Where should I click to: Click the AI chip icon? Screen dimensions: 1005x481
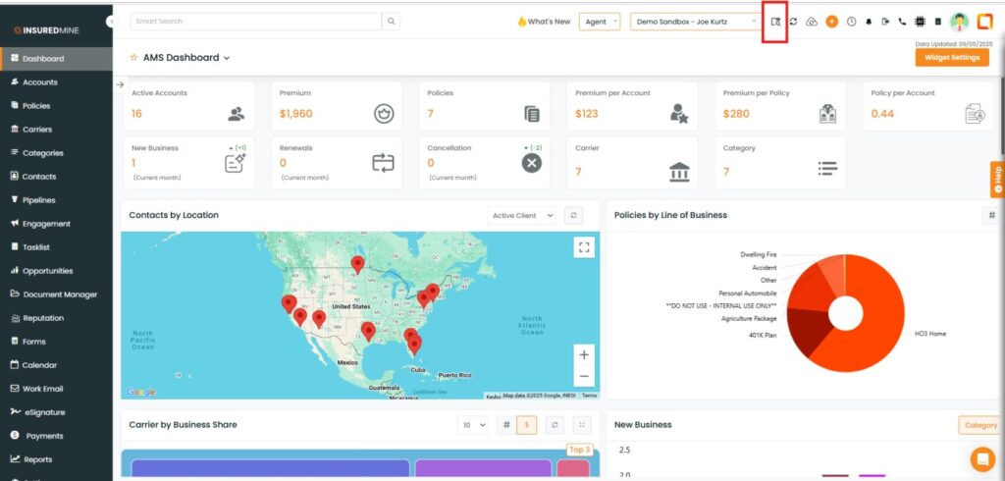pyautogui.click(x=920, y=22)
